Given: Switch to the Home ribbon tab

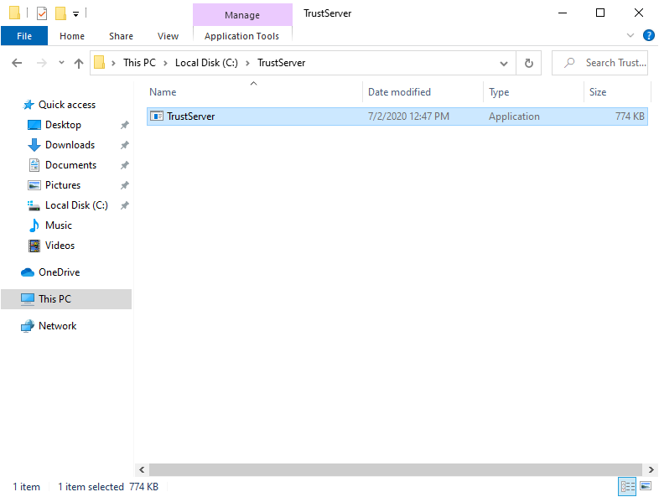Looking at the screenshot, I should point(72,36).
